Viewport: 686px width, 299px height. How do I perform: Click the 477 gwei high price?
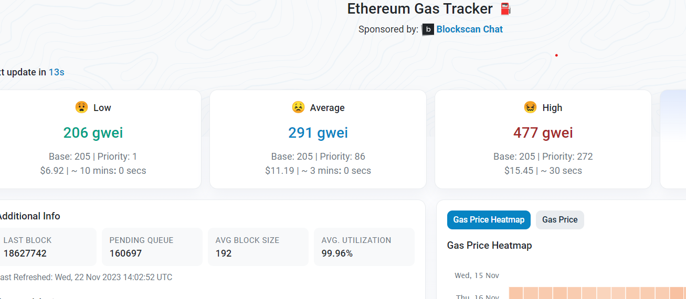coord(543,133)
